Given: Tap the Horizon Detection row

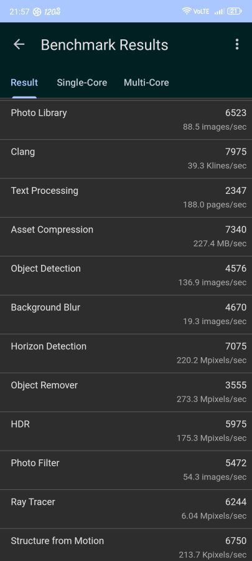Looking at the screenshot, I should point(126,353).
